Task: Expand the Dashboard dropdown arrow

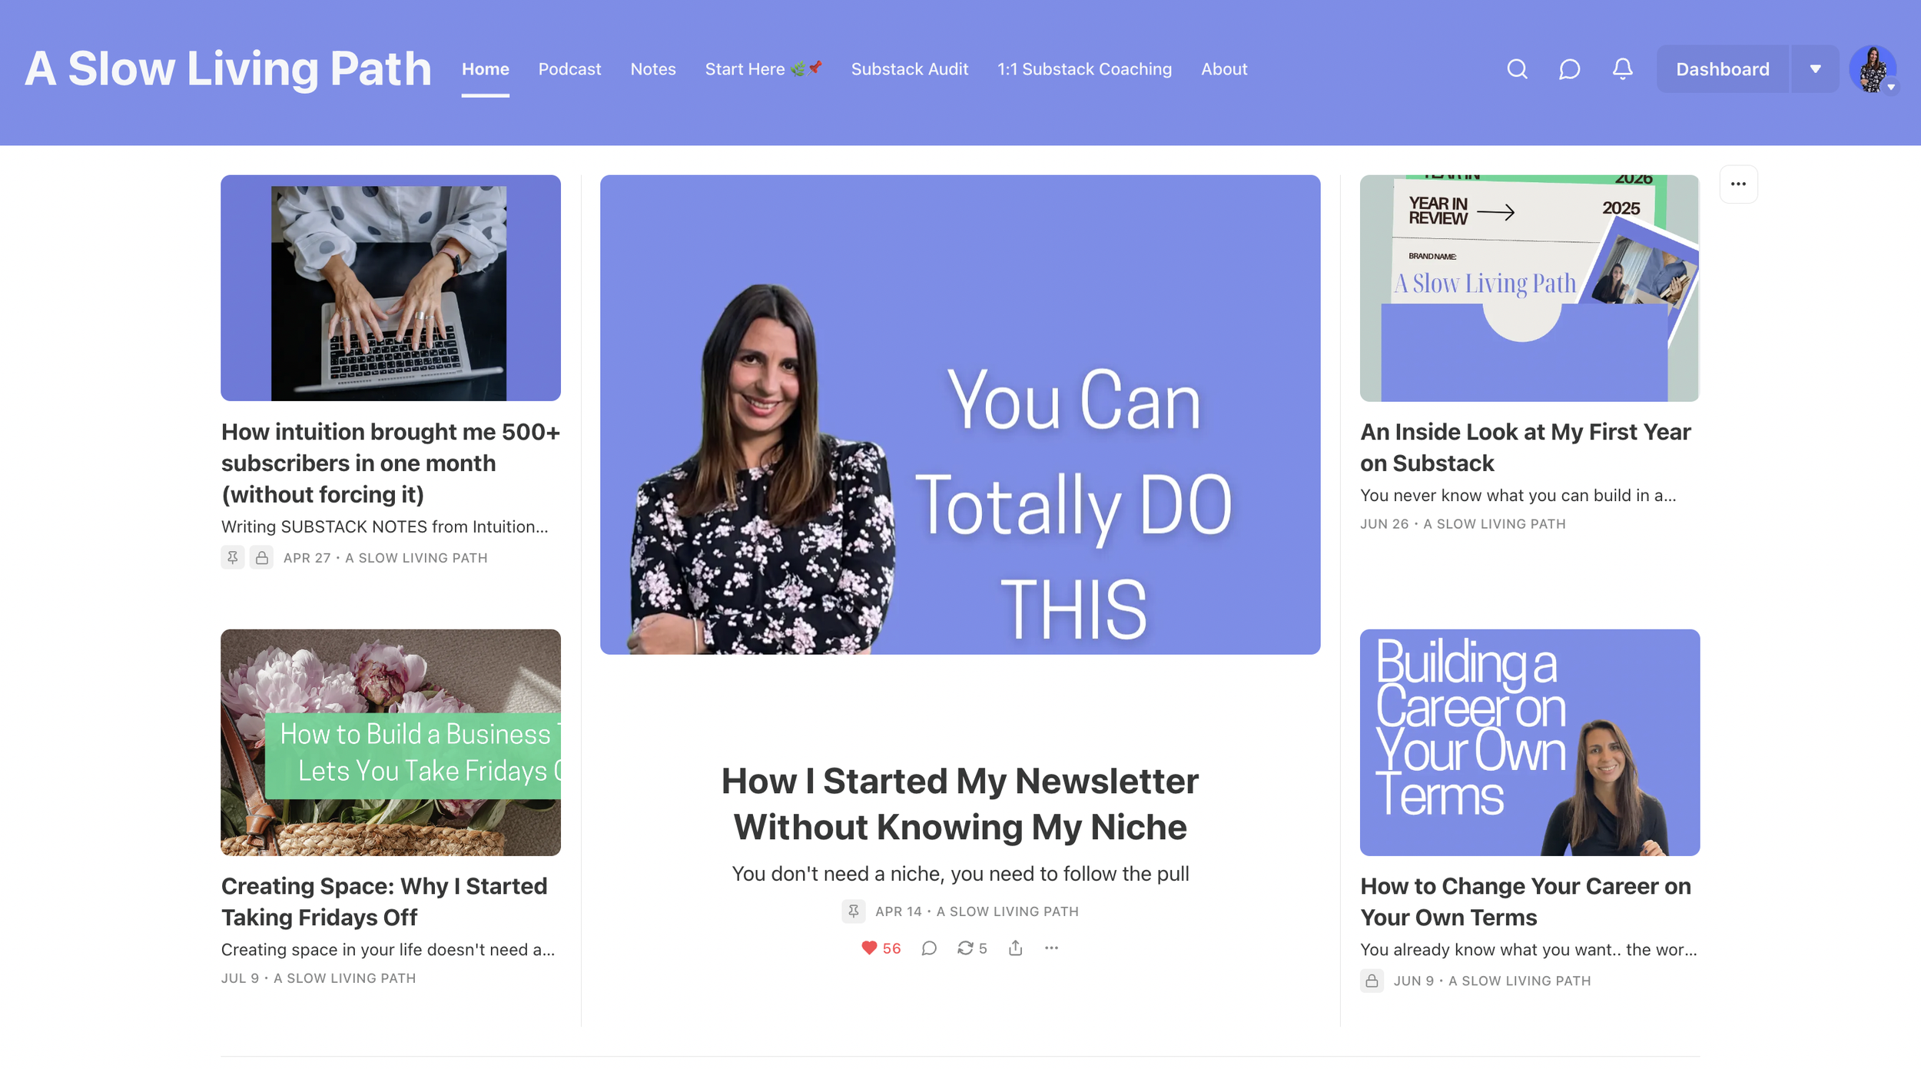Action: (x=1815, y=69)
